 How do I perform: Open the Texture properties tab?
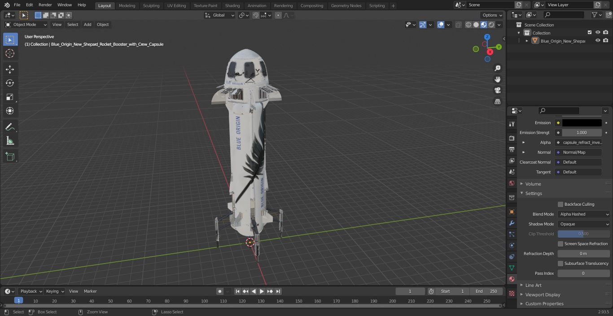pyautogui.click(x=512, y=293)
